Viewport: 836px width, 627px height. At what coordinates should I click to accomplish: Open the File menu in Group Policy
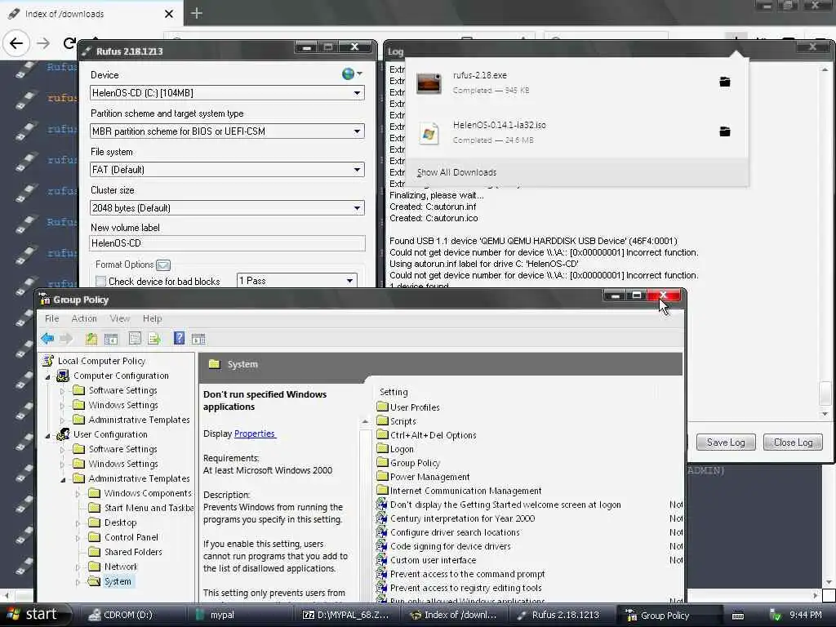coord(51,318)
